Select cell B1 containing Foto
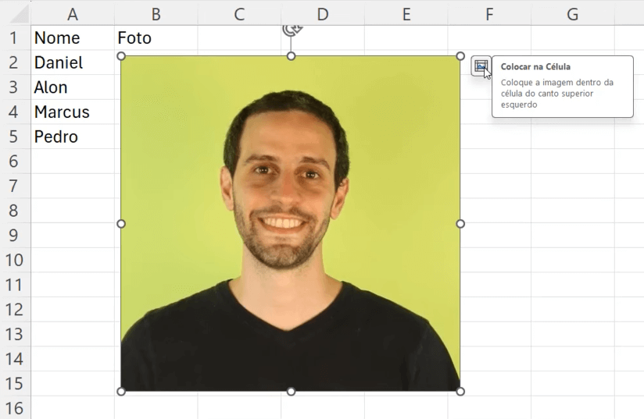The width and height of the screenshot is (644, 419). pos(156,37)
